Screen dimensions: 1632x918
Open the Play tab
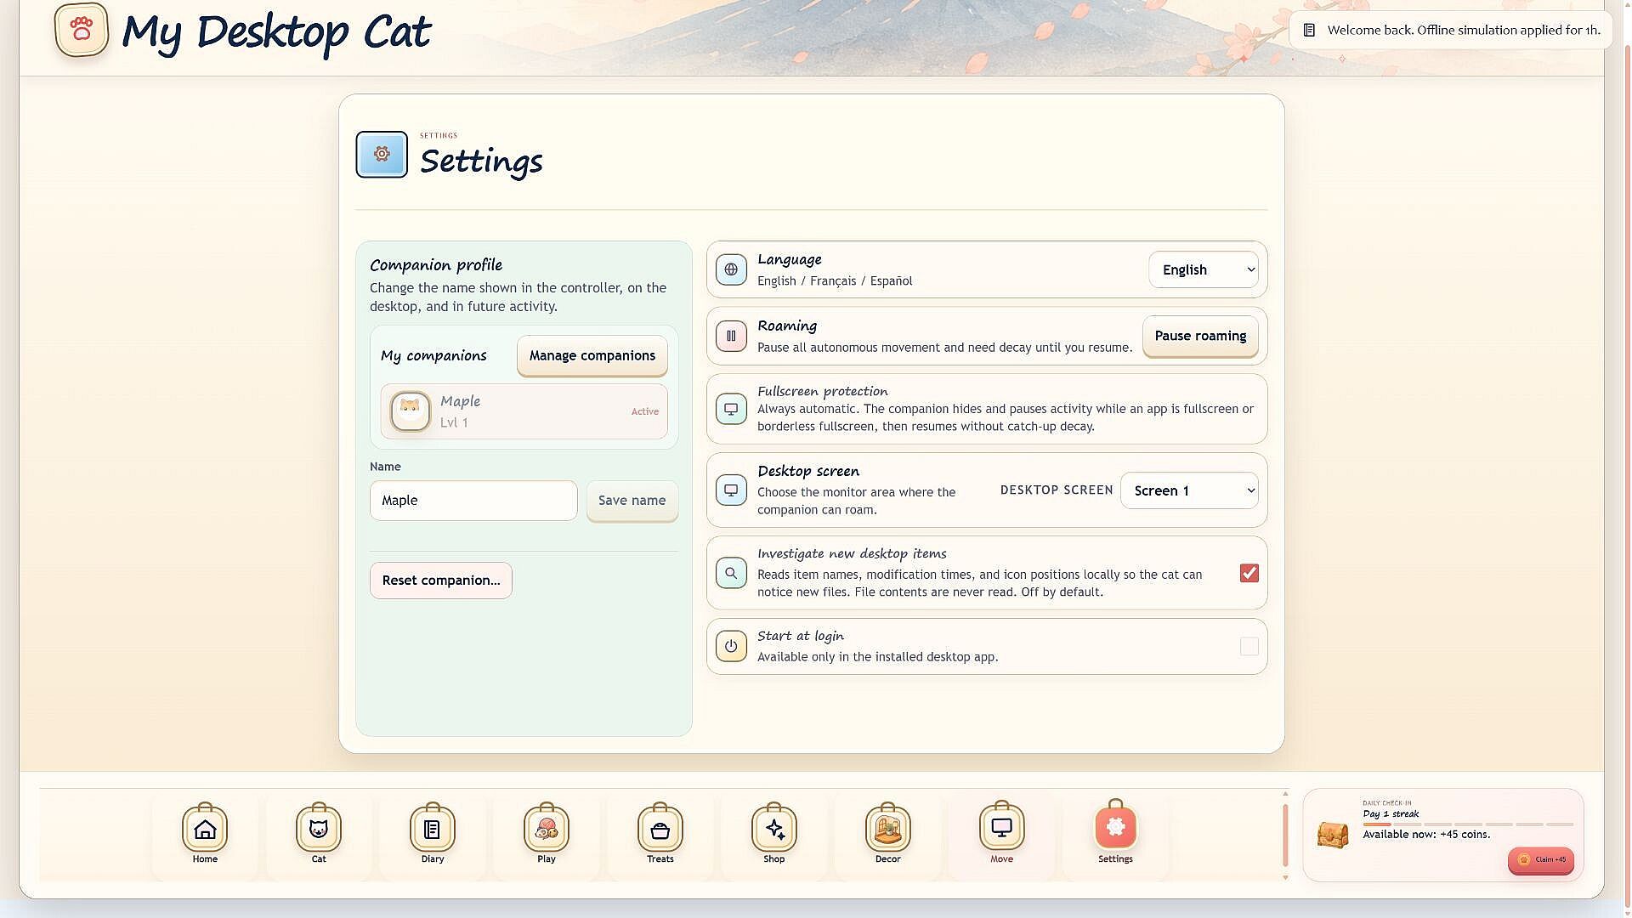pyautogui.click(x=547, y=833)
